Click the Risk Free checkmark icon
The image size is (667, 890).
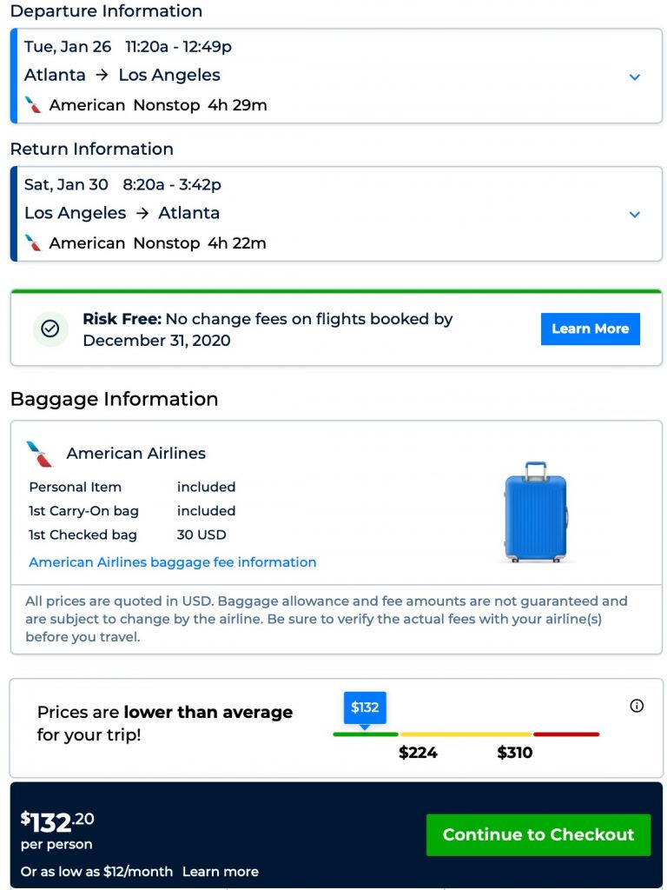point(50,329)
